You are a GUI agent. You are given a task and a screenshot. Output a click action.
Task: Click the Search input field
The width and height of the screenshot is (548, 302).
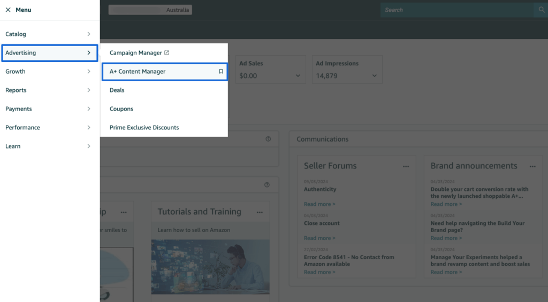coord(457,10)
